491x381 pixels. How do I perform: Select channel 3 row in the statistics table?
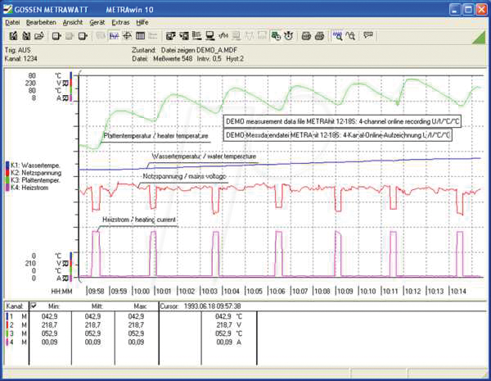click(x=10, y=333)
